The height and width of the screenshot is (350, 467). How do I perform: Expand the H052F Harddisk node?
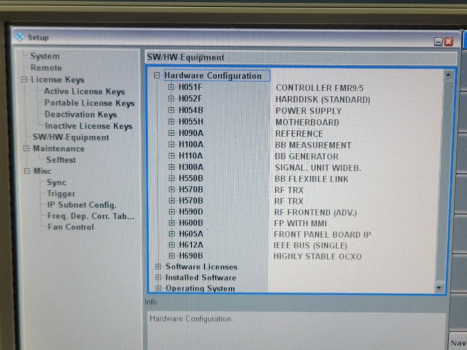[x=171, y=99]
